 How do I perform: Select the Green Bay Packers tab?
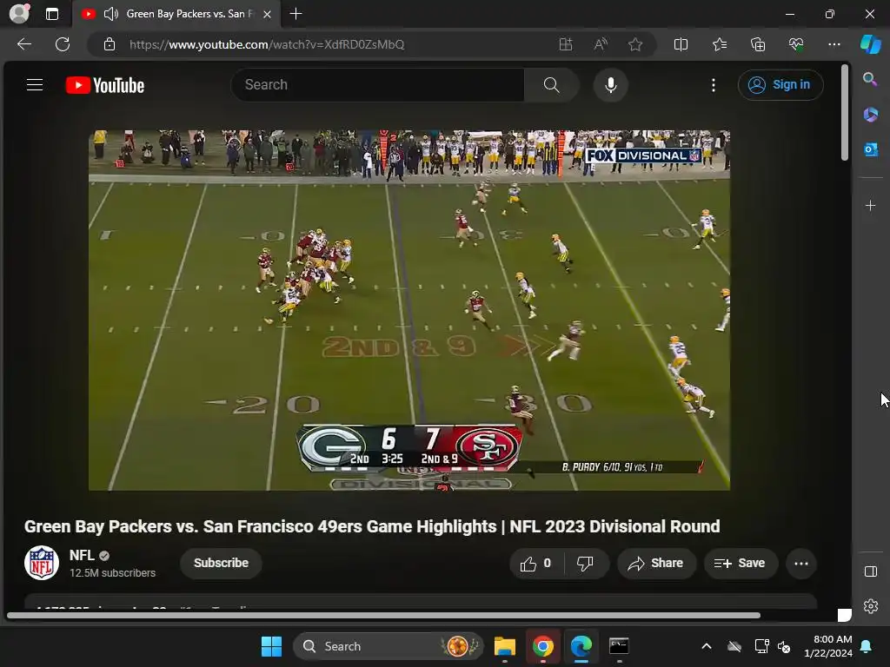click(x=176, y=14)
